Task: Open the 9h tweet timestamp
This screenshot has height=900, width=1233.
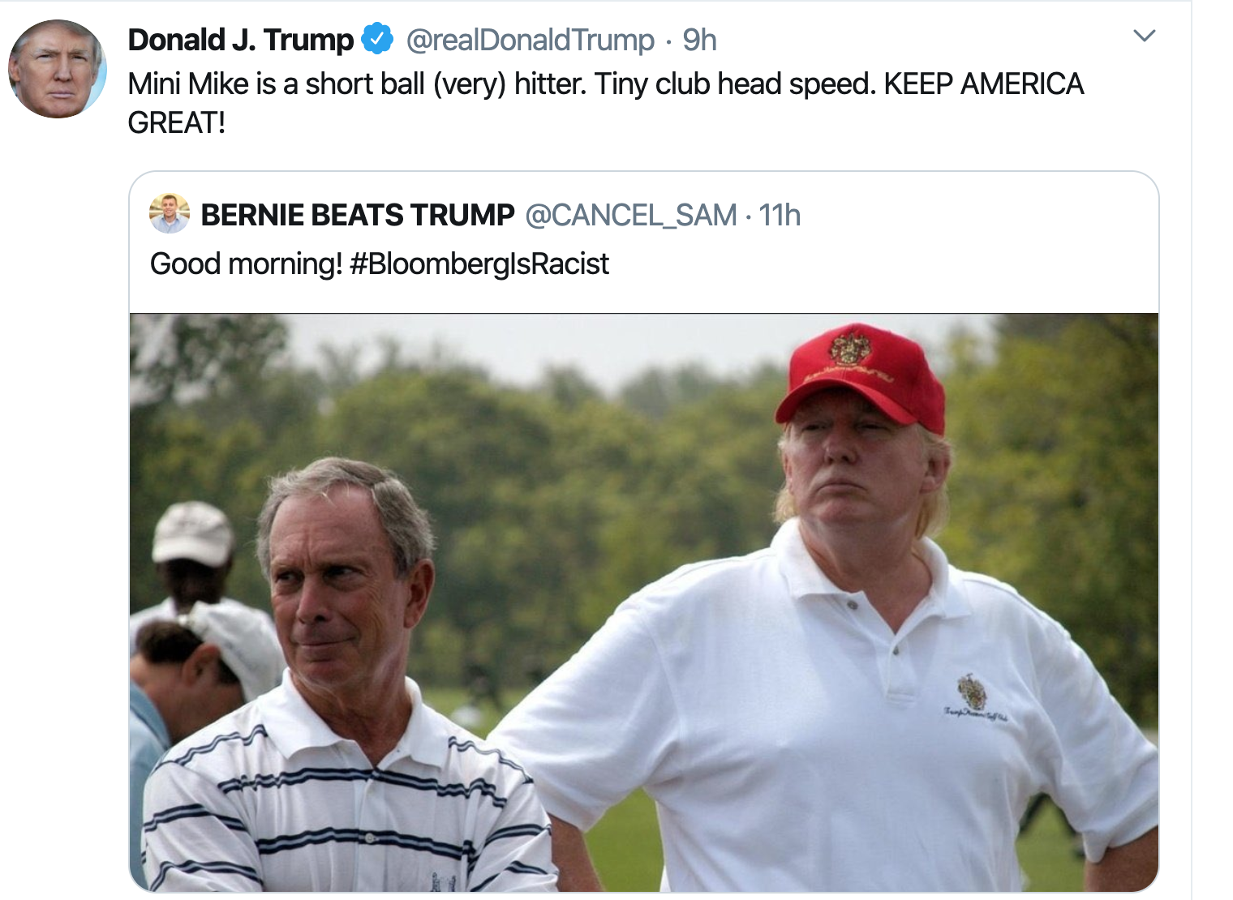Action: click(699, 40)
